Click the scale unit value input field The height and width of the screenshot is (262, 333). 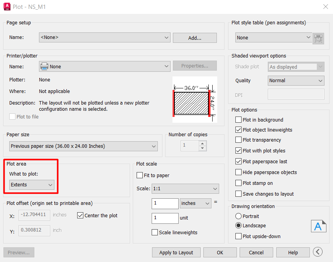[x=165, y=218]
